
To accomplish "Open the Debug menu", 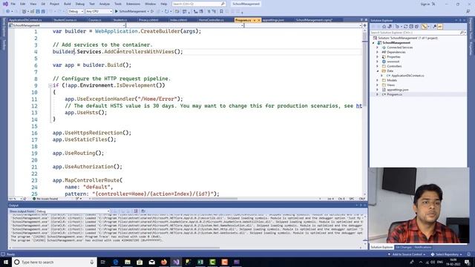I will pyautogui.click(x=80, y=4).
